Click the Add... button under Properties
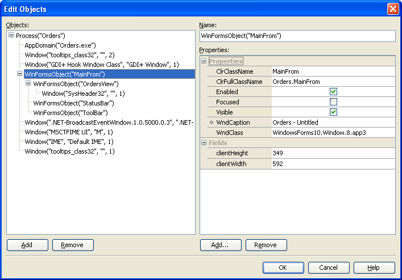The height and width of the screenshot is (280, 402). [x=220, y=245]
